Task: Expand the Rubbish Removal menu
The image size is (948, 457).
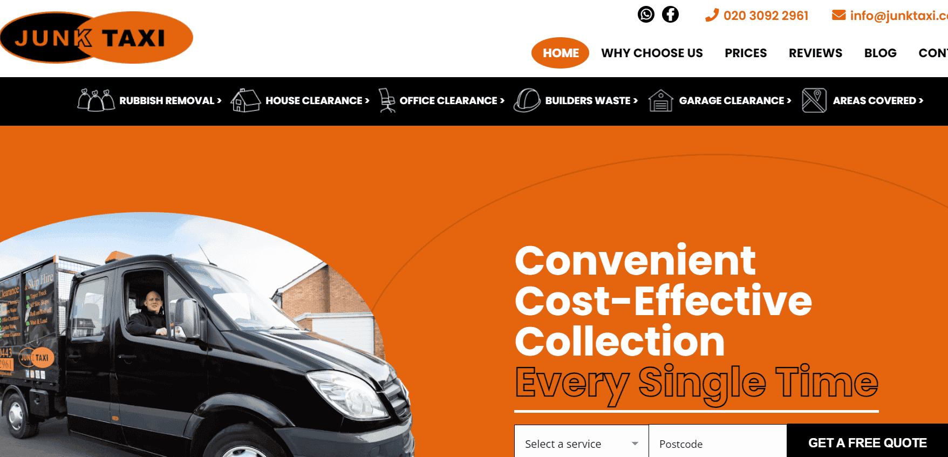Action: tap(170, 100)
